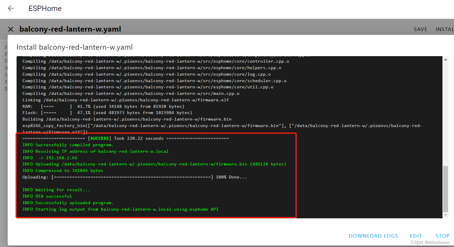Screen dimensions: 454x247
Task: Click the 'RAM: 41.7%' usage line
Action: click(103, 106)
